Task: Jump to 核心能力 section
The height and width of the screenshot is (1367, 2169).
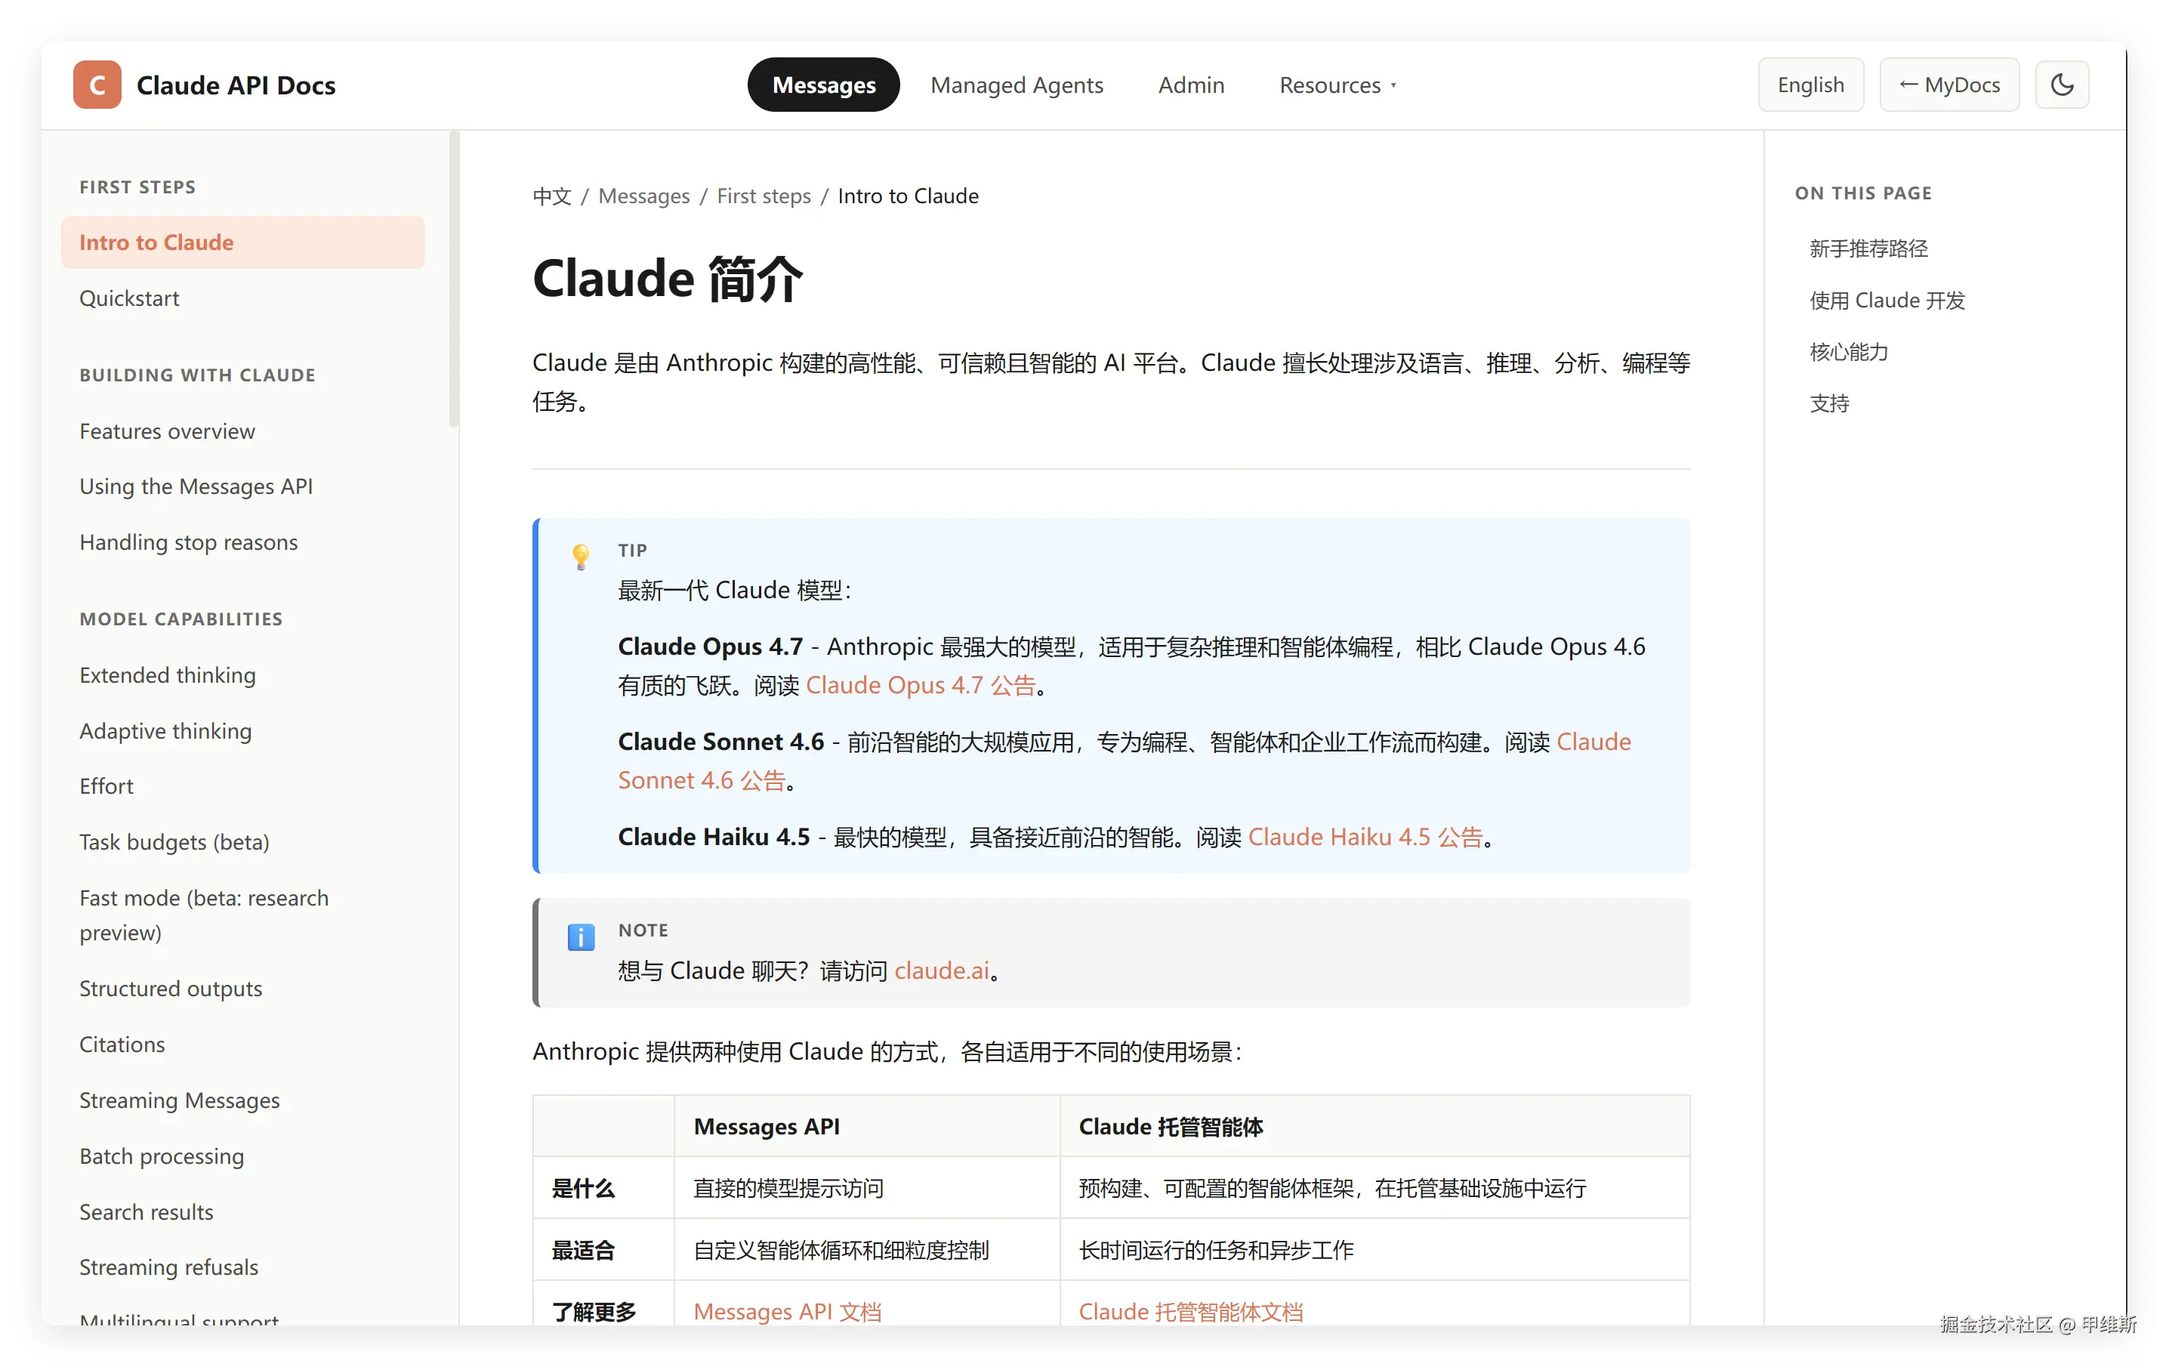Action: 1848,352
